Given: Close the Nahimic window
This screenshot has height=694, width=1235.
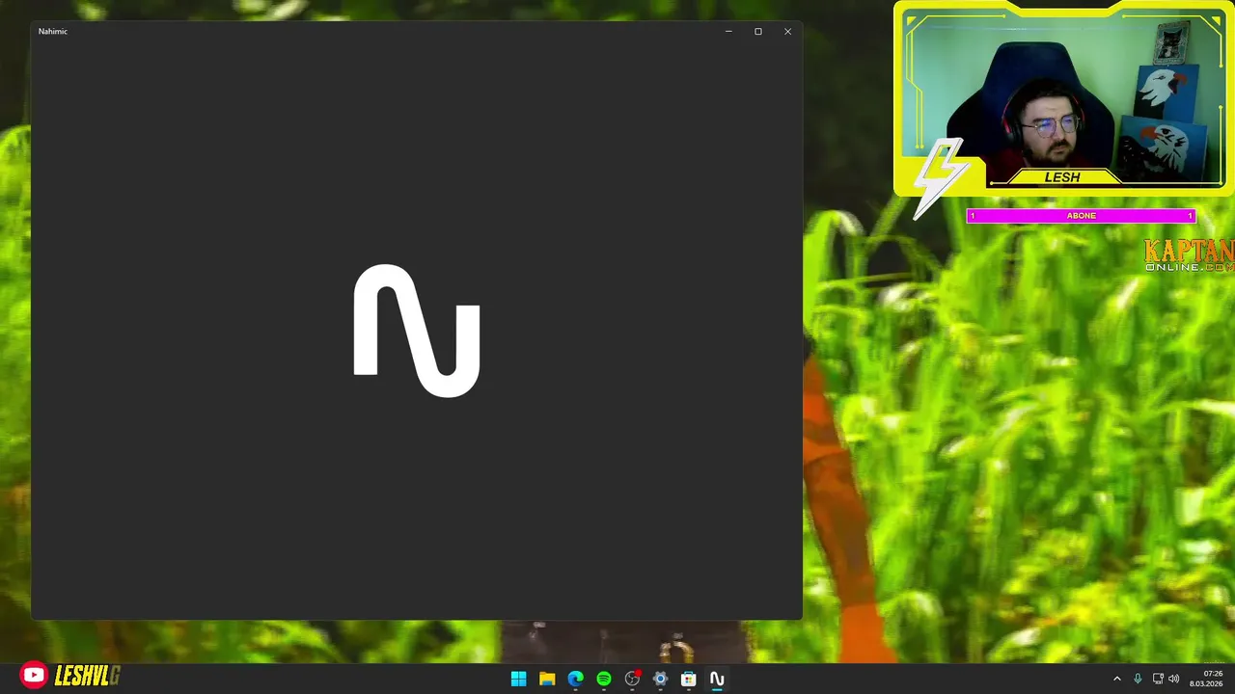Looking at the screenshot, I should point(787,31).
